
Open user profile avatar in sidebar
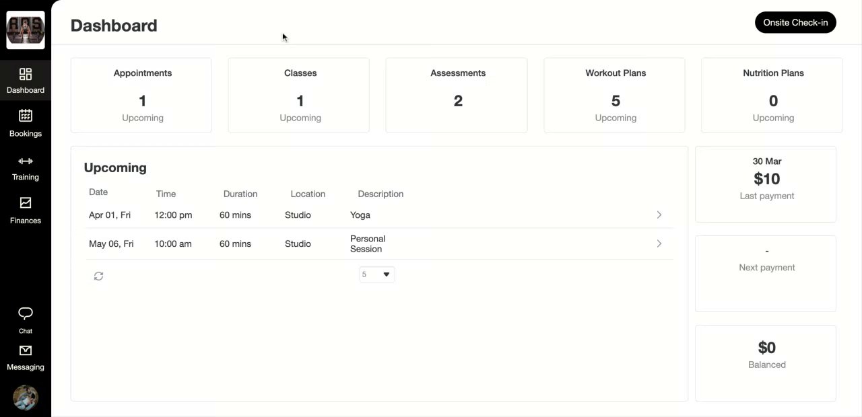point(26,397)
